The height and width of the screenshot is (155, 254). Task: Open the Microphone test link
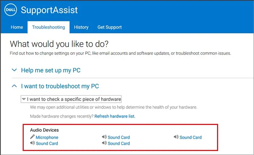pyautogui.click(x=47, y=137)
